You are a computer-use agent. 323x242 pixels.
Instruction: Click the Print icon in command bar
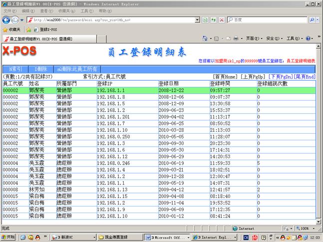tap(236, 38)
